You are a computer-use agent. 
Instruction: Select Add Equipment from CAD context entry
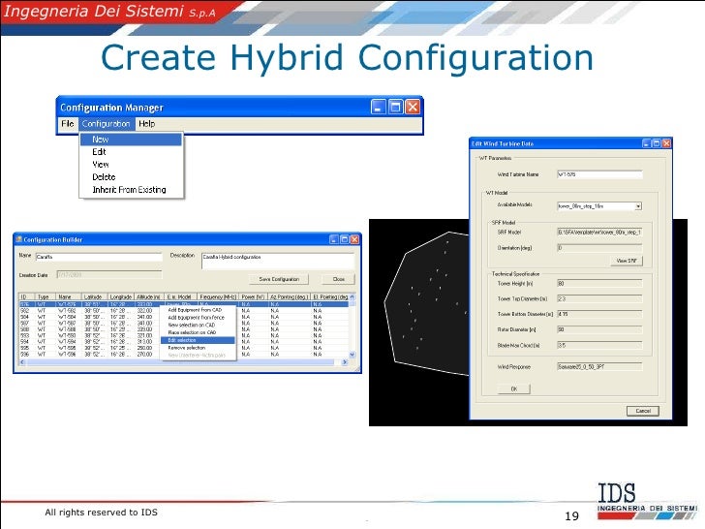coord(198,310)
